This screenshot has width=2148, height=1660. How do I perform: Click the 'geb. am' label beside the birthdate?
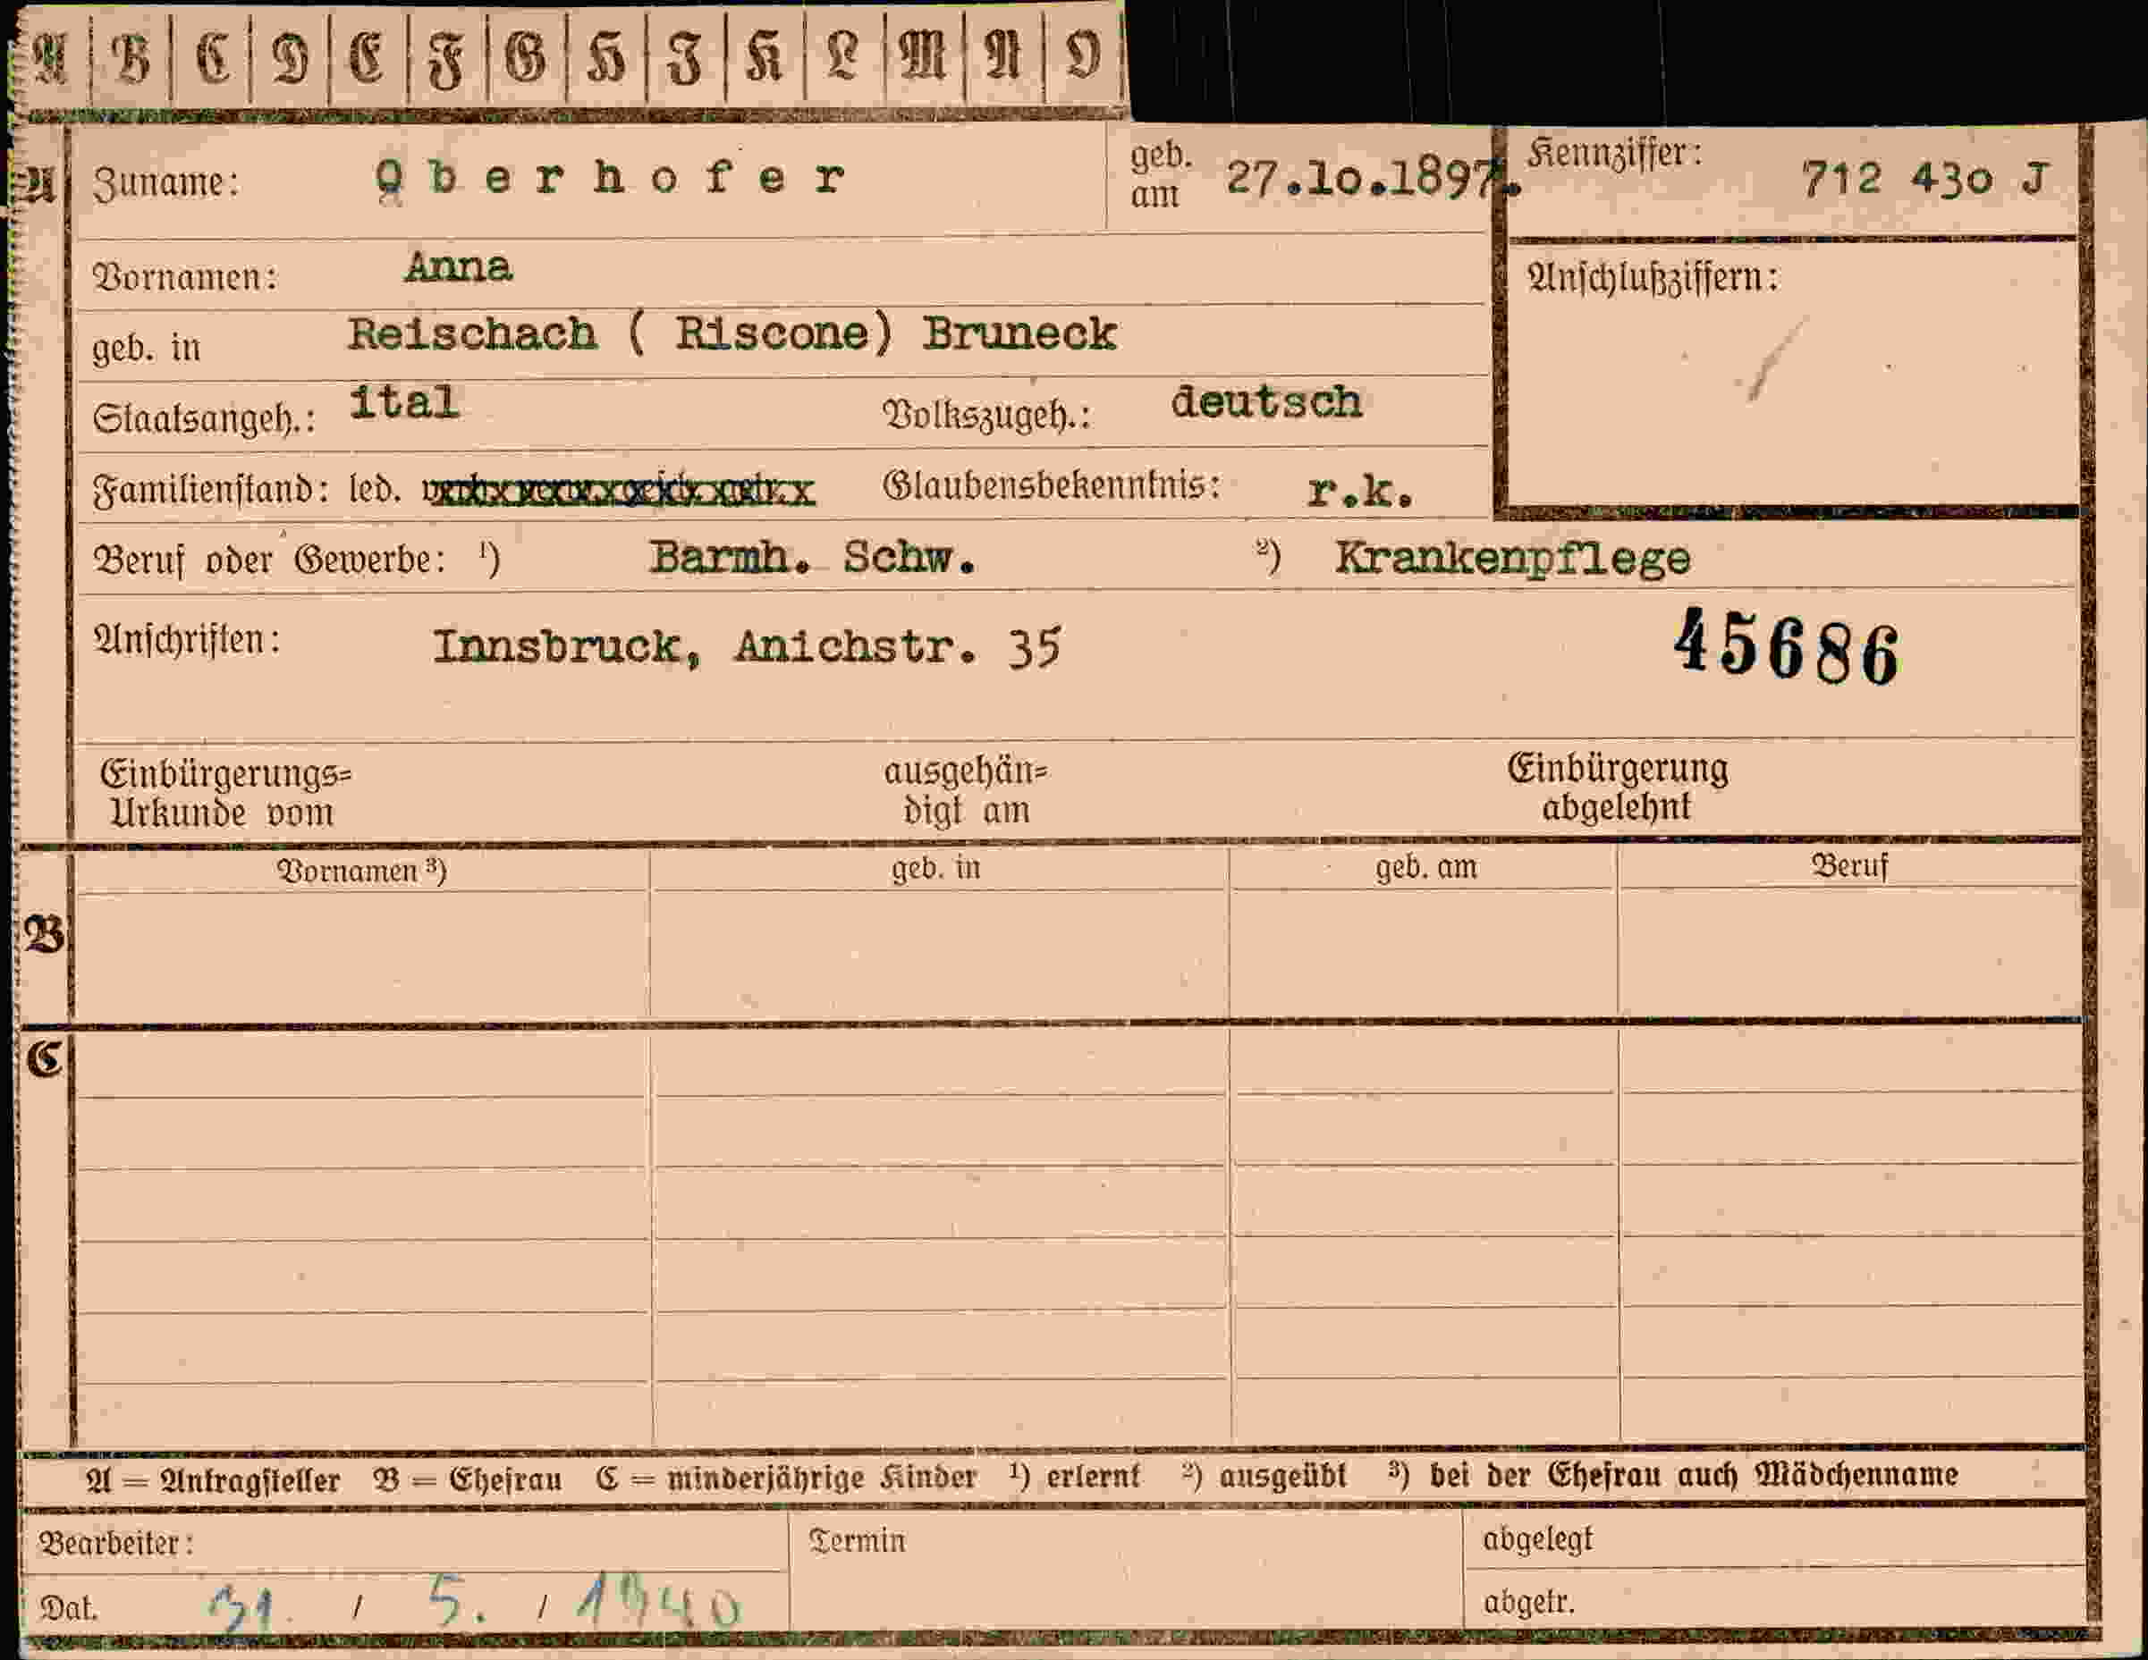click(x=1161, y=175)
